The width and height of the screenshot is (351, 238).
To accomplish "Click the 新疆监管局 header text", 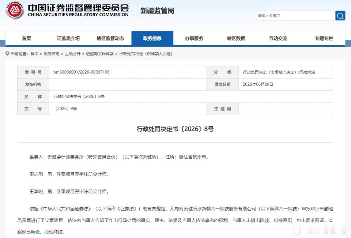I will (157, 11).
